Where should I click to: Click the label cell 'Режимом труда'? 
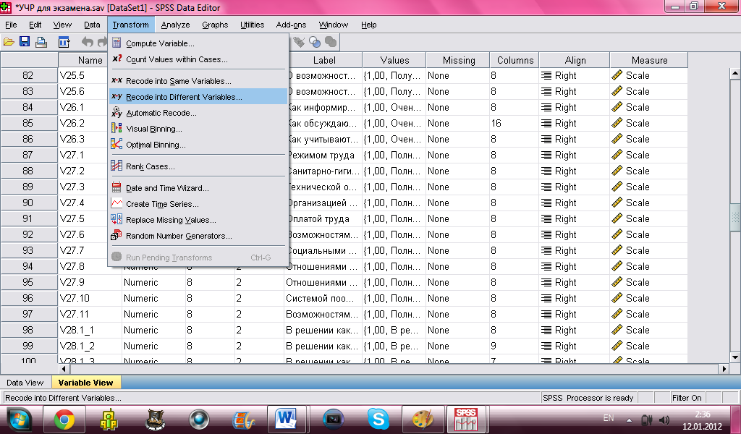[x=325, y=155]
